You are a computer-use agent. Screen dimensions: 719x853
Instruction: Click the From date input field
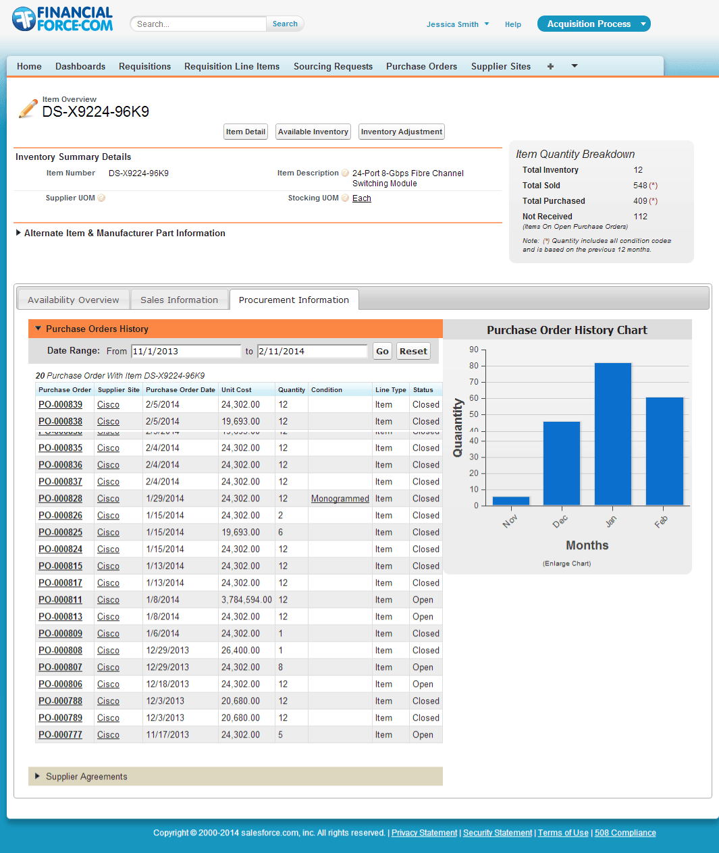186,351
